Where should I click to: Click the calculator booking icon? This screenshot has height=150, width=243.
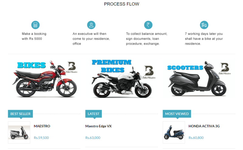35,25
